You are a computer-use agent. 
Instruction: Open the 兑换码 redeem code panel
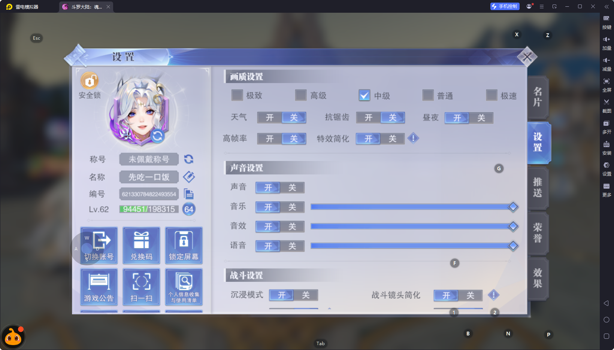141,245
